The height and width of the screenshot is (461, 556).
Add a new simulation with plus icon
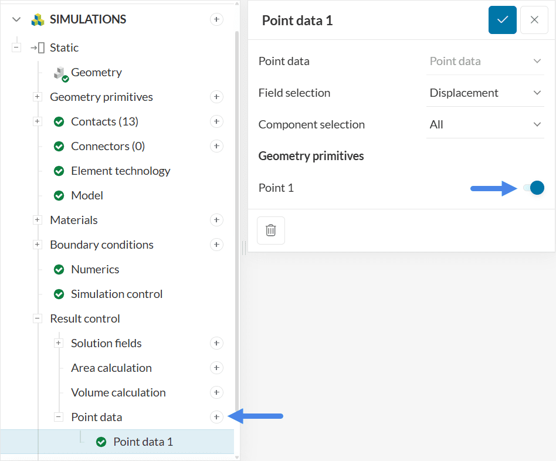(216, 19)
